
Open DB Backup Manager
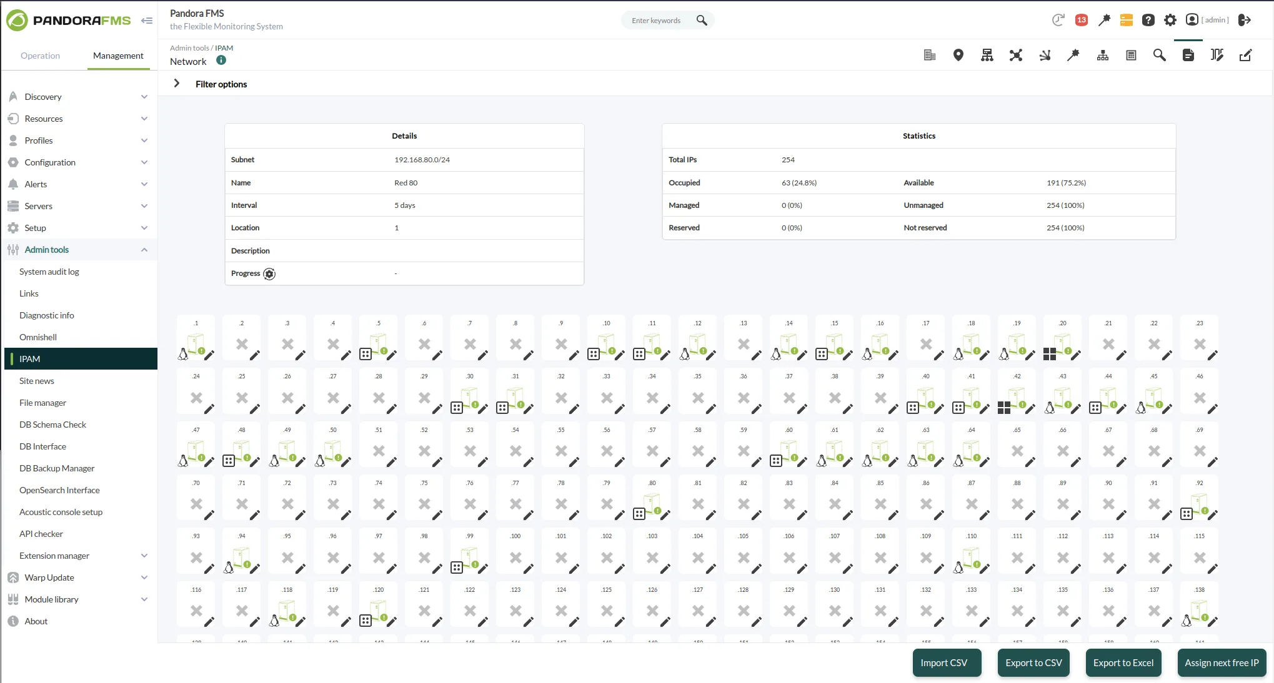pos(57,468)
